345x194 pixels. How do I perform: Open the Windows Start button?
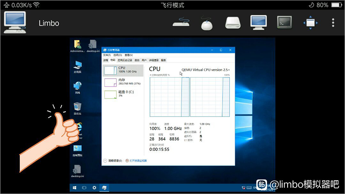75,188
